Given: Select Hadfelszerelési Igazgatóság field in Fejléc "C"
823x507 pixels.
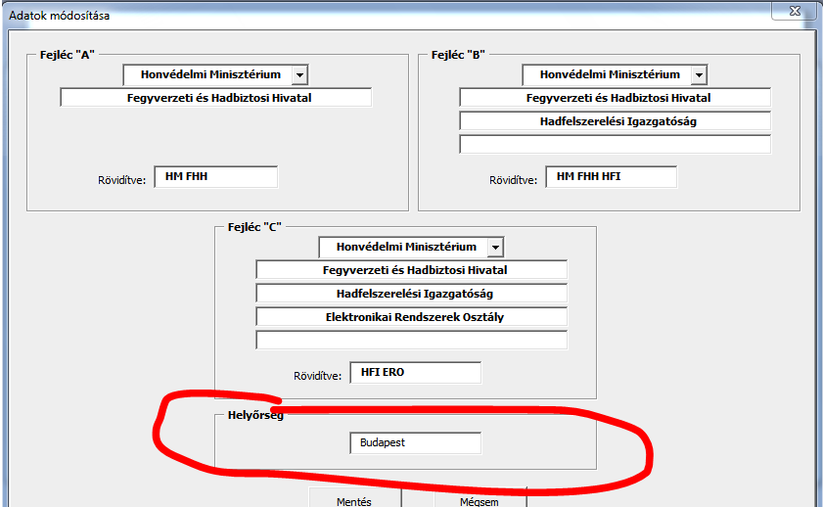Looking at the screenshot, I should click(x=411, y=294).
